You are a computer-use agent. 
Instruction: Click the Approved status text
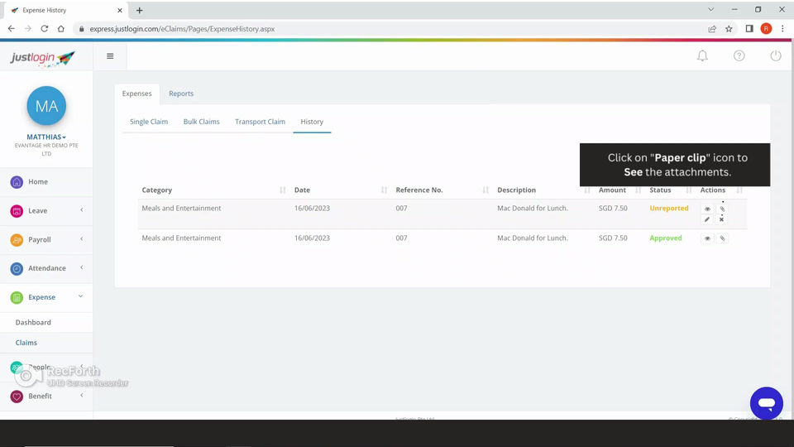(666, 238)
